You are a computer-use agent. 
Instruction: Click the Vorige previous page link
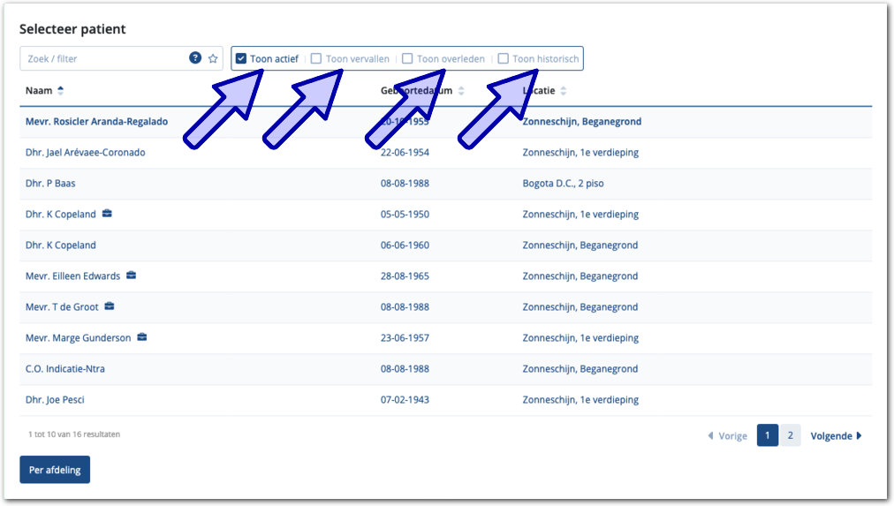727,435
